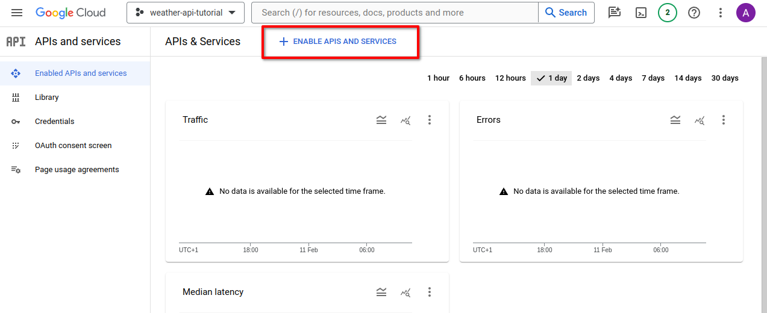Open metrics explorer icon on Errors chart

tap(700, 120)
